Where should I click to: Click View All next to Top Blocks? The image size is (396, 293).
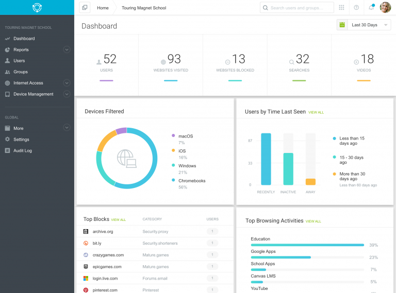point(118,220)
